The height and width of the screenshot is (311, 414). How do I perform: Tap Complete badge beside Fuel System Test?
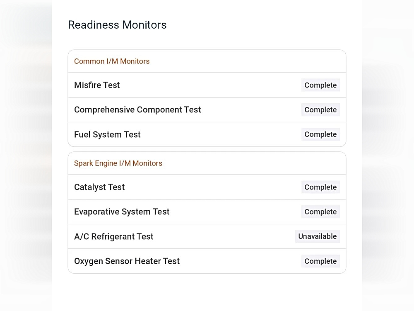(x=320, y=134)
